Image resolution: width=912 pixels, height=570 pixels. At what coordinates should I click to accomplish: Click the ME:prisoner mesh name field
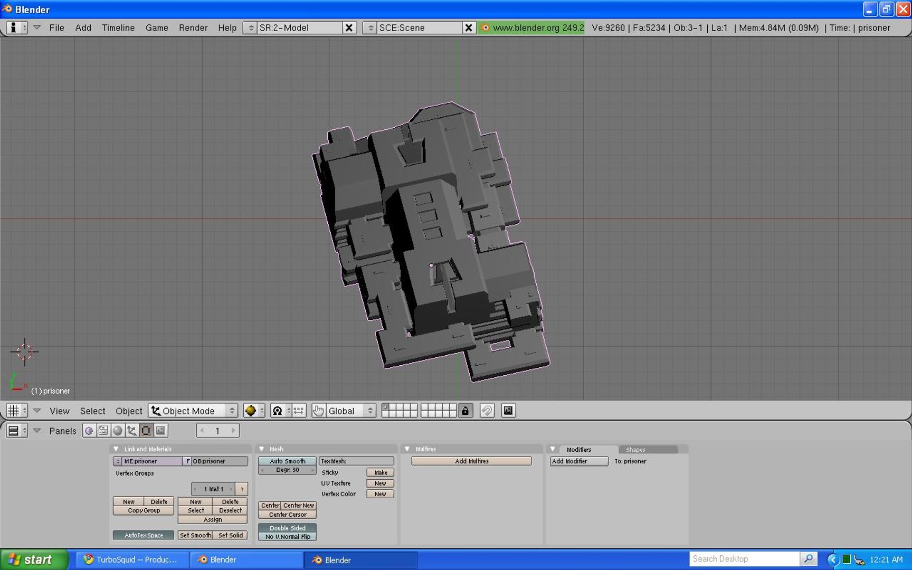tap(153, 461)
